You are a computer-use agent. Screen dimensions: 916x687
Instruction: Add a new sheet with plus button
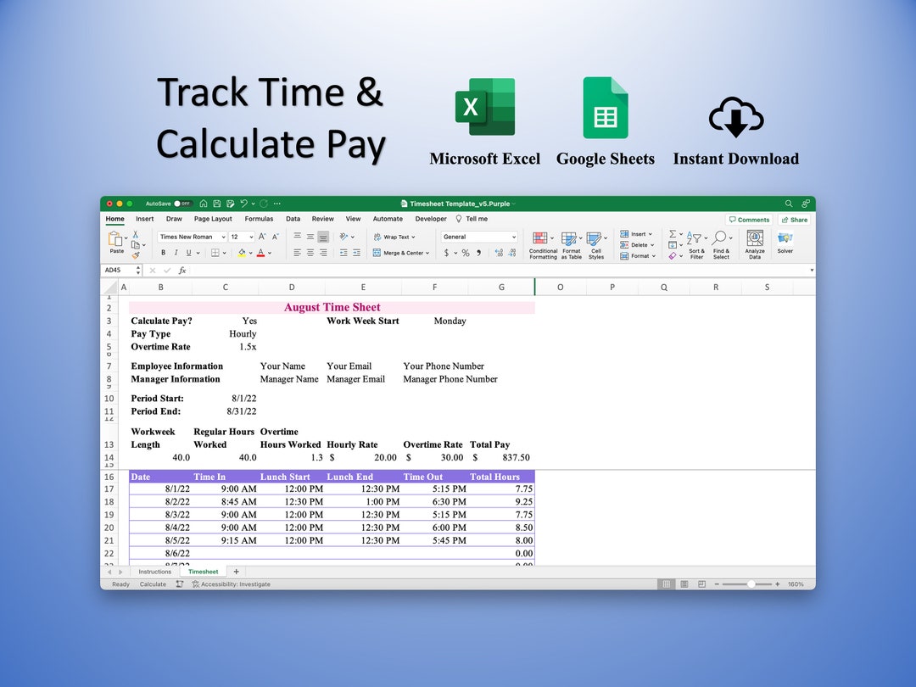[236, 572]
